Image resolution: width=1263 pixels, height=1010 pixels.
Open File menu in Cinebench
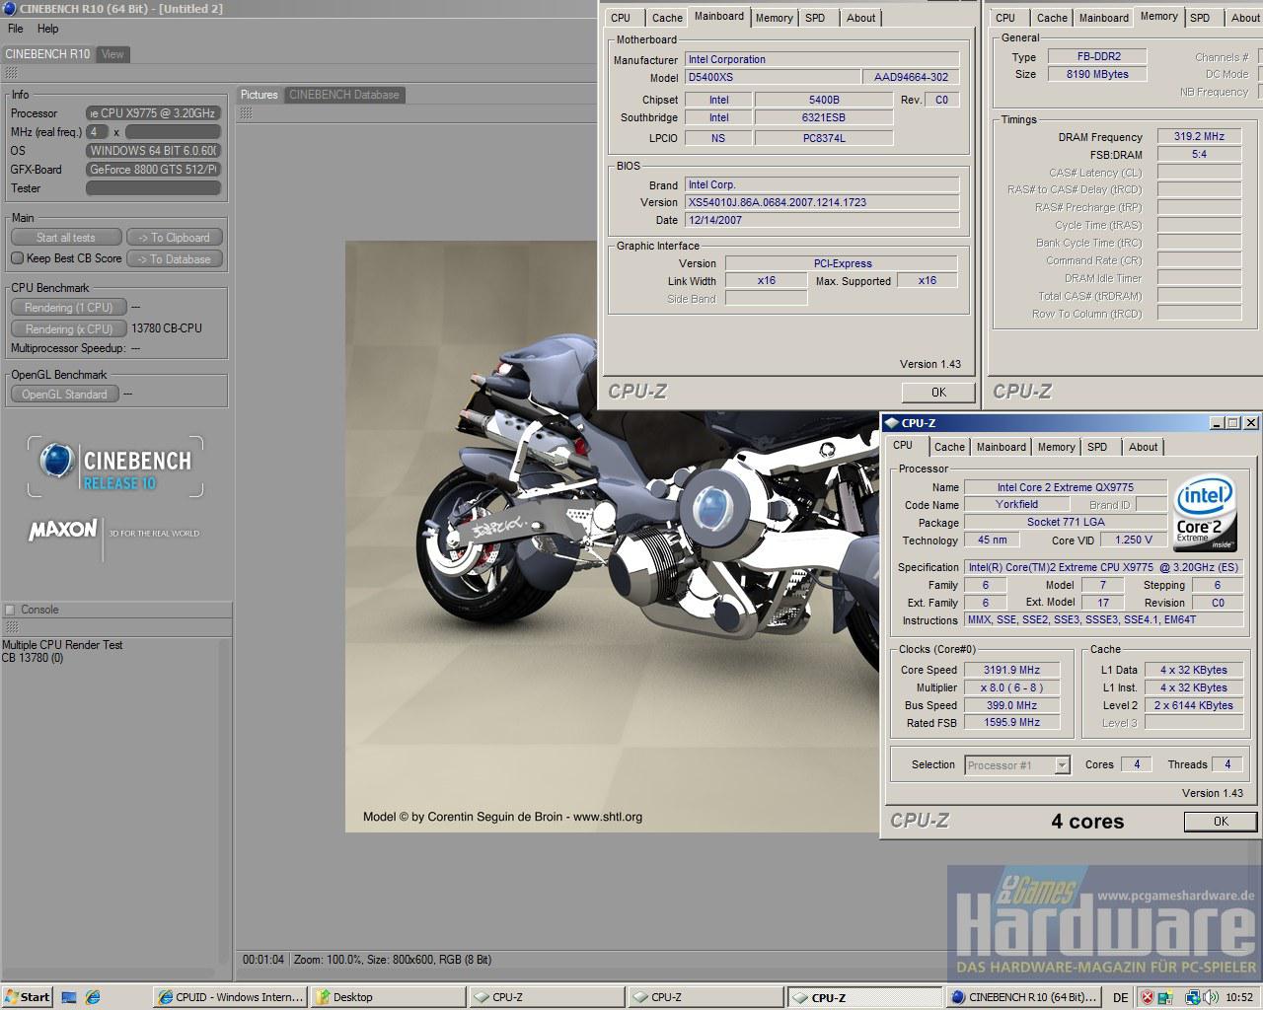click(x=16, y=29)
